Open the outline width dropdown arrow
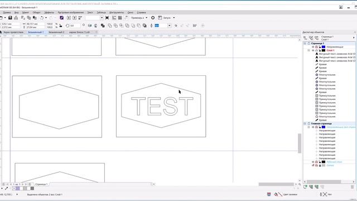 (x=169, y=26)
